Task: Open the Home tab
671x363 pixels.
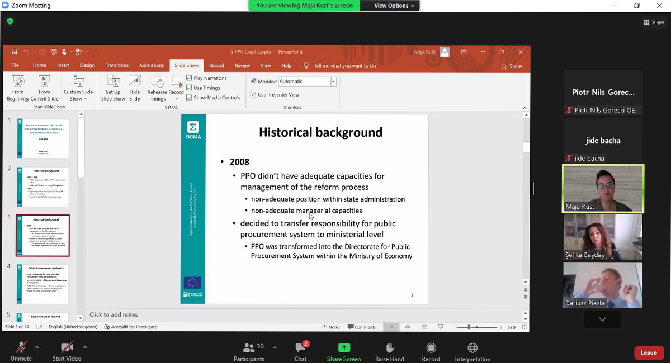Action: click(x=40, y=65)
